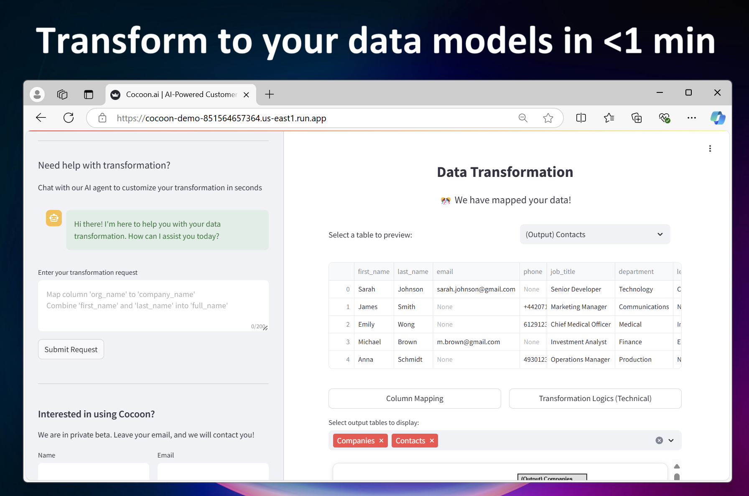Go back to previous page
The image size is (749, 496).
coord(41,118)
